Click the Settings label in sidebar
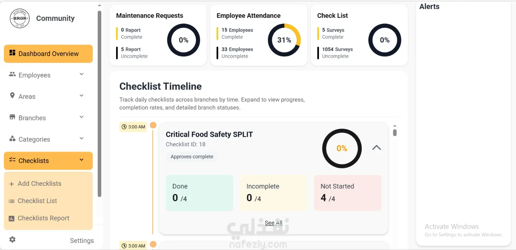The height and width of the screenshot is (250, 516). pos(82,241)
